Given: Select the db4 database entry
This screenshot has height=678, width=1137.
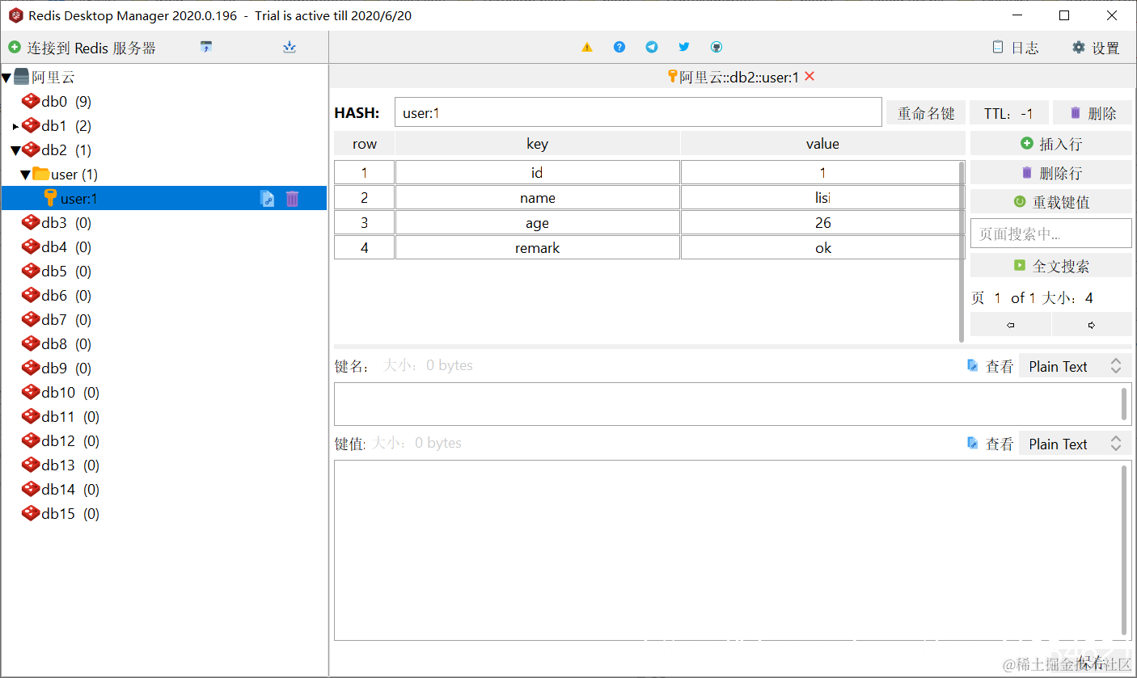Looking at the screenshot, I should pyautogui.click(x=57, y=247).
